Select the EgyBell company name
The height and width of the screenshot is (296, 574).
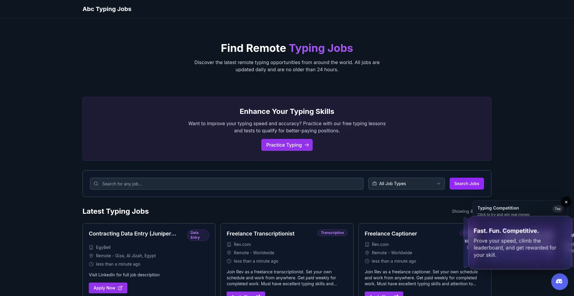click(103, 247)
